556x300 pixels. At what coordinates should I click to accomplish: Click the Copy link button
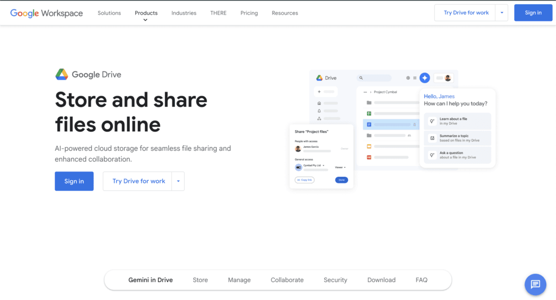pos(305,180)
